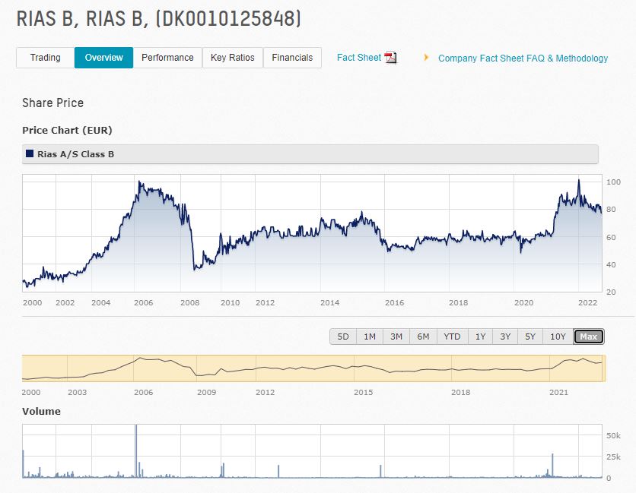Screen dimensions: 636x493
Task: Open Company Fact Sheet FAQ & Methodology
Action: click(x=522, y=58)
